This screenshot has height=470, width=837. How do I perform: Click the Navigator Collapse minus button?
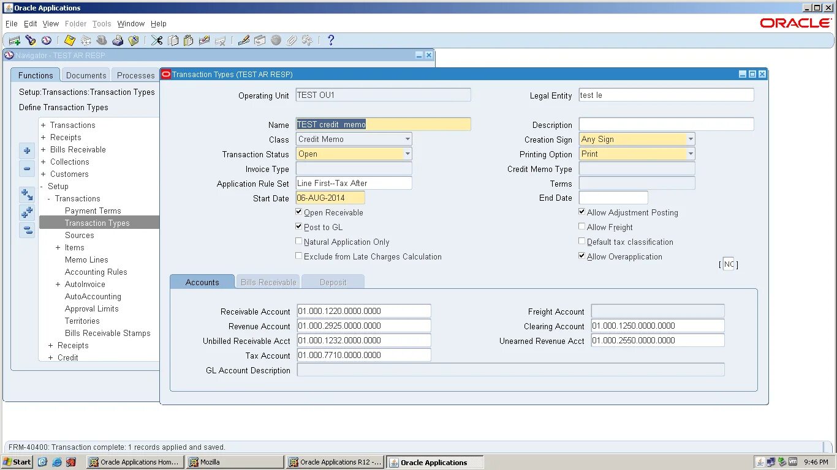pyautogui.click(x=27, y=169)
